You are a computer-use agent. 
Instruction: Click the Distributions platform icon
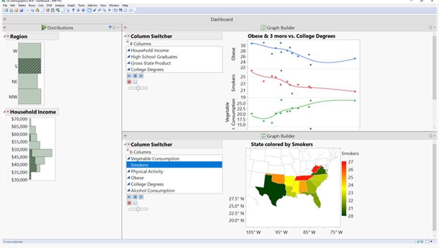click(x=43, y=28)
